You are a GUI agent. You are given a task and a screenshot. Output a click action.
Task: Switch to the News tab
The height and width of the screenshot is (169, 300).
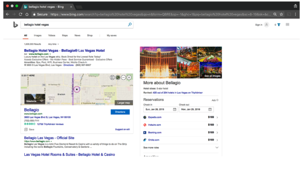[x=77, y=36]
